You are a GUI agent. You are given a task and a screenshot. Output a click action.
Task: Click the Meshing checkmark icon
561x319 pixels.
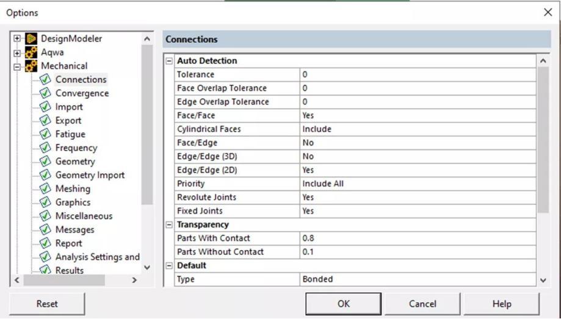tap(45, 188)
